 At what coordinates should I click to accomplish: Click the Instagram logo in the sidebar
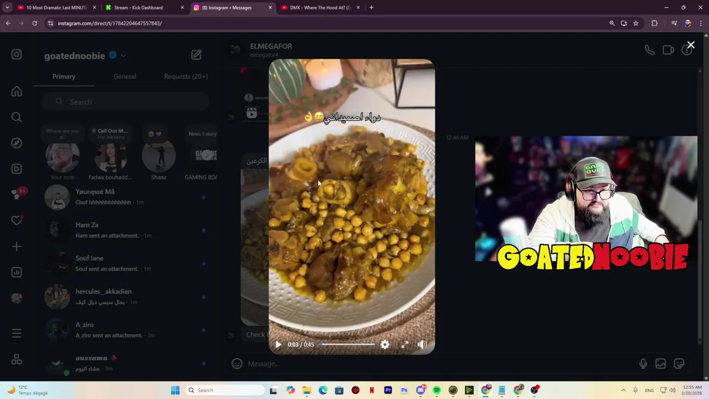click(x=17, y=54)
